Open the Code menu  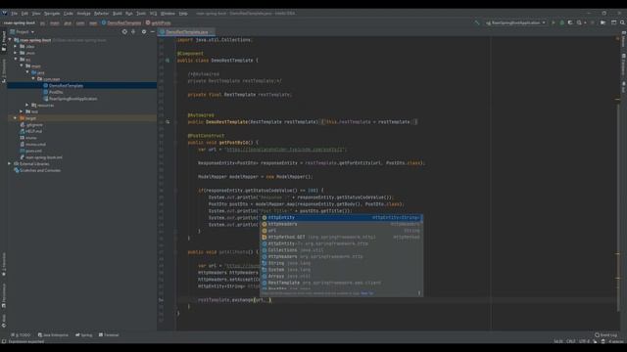pos(69,13)
